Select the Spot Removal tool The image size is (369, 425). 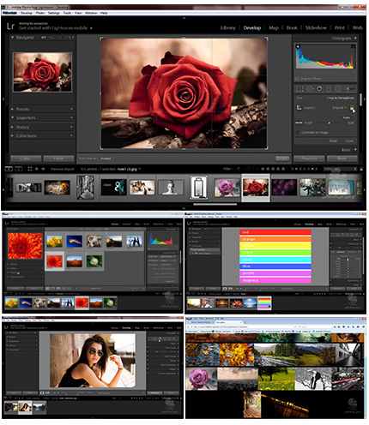pyautogui.click(x=310, y=89)
